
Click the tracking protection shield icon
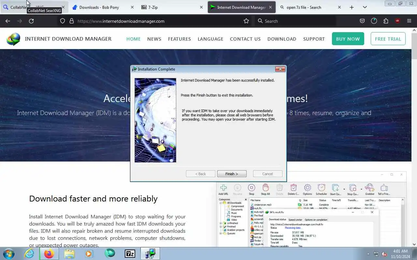tap(63, 21)
